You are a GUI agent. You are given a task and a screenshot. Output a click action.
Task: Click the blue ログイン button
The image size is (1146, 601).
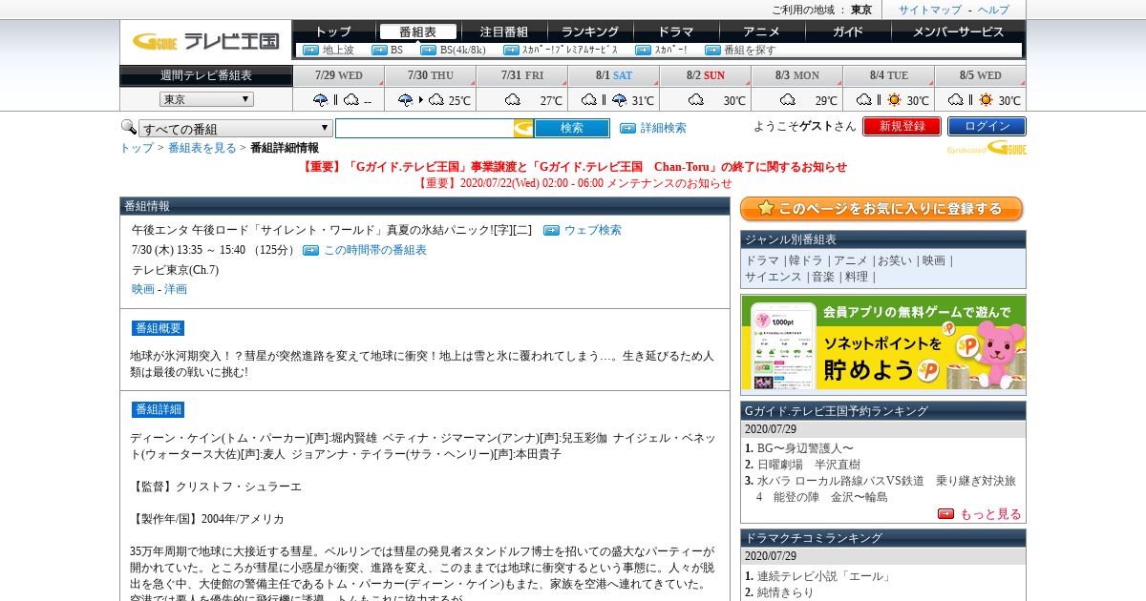[987, 126]
